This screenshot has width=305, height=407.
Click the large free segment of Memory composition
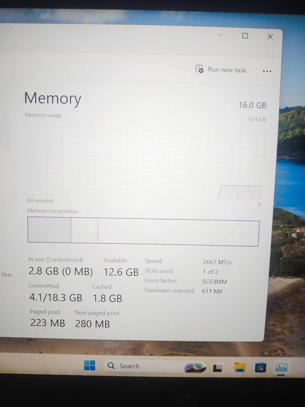coord(178,232)
